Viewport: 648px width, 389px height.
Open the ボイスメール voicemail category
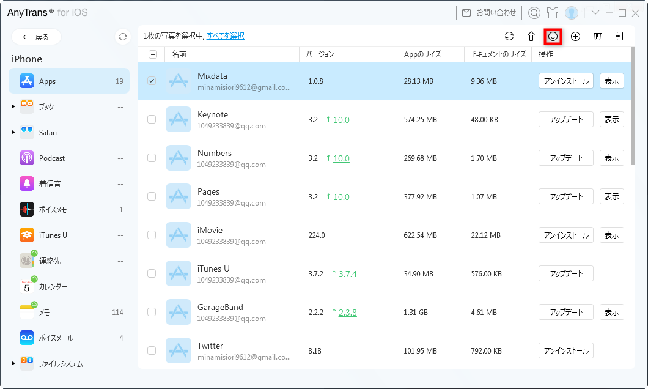(69, 338)
